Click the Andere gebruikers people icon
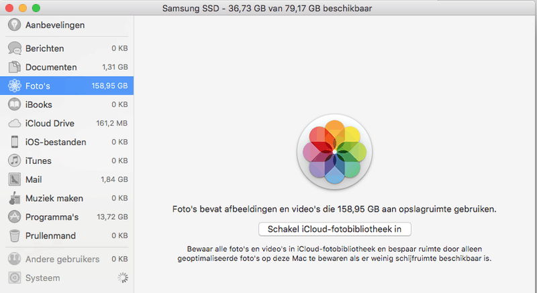537x293 pixels. point(14,259)
